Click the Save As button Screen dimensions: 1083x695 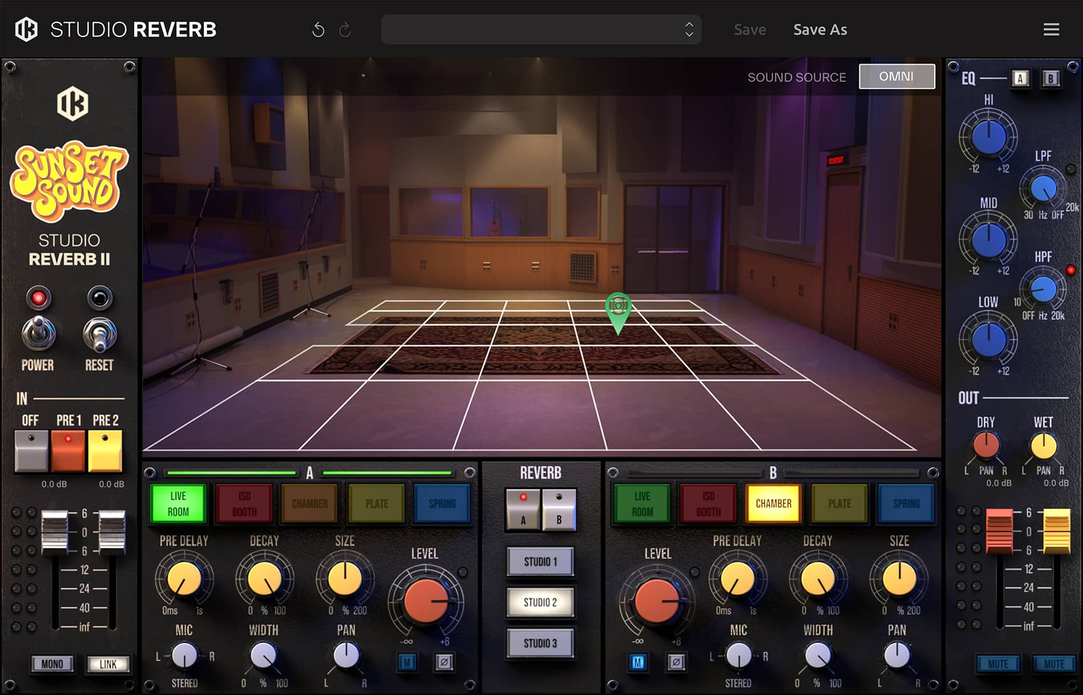820,29
